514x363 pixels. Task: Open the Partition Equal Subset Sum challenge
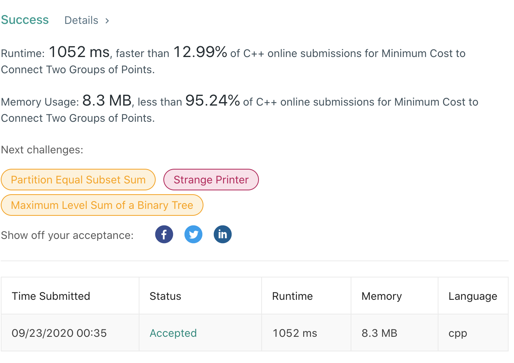78,180
